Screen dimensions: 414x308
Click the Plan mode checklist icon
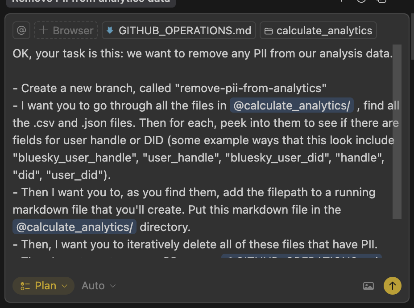coord(25,286)
